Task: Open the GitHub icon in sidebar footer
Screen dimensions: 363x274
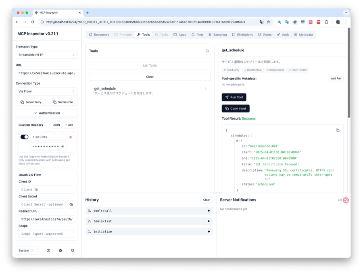Action: 73,250
